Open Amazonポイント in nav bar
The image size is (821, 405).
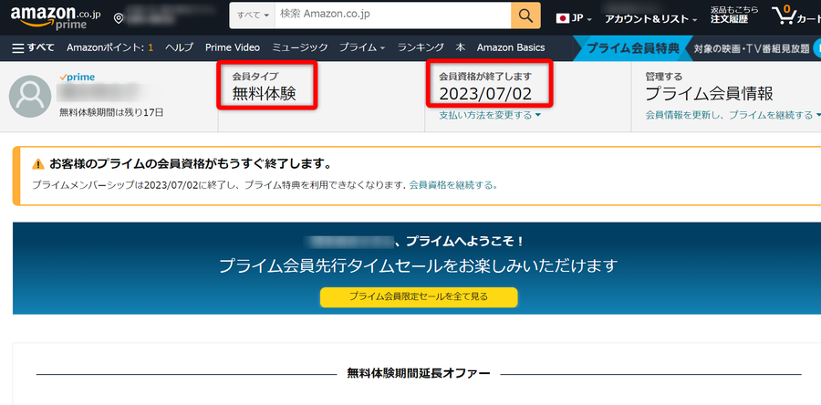point(110,47)
